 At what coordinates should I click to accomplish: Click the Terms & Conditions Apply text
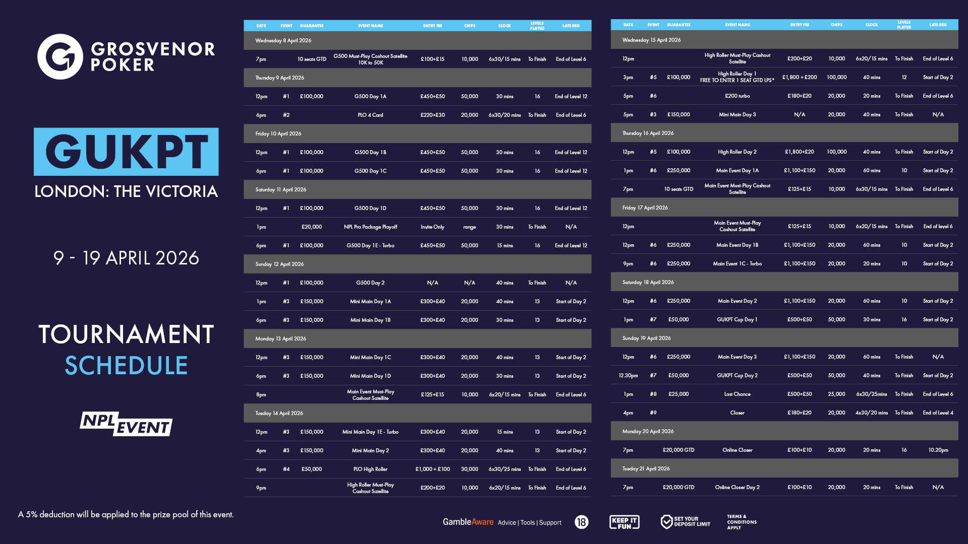point(741,522)
